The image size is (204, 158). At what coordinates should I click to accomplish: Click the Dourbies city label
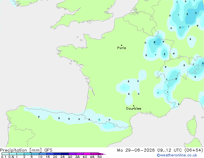[x=134, y=108]
